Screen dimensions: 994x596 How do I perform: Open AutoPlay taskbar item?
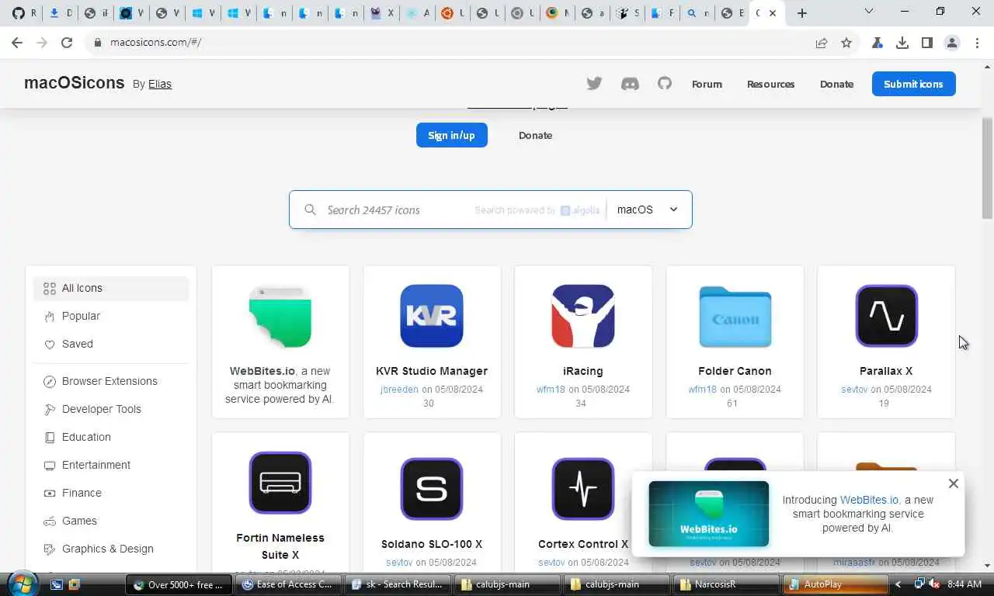[834, 584]
